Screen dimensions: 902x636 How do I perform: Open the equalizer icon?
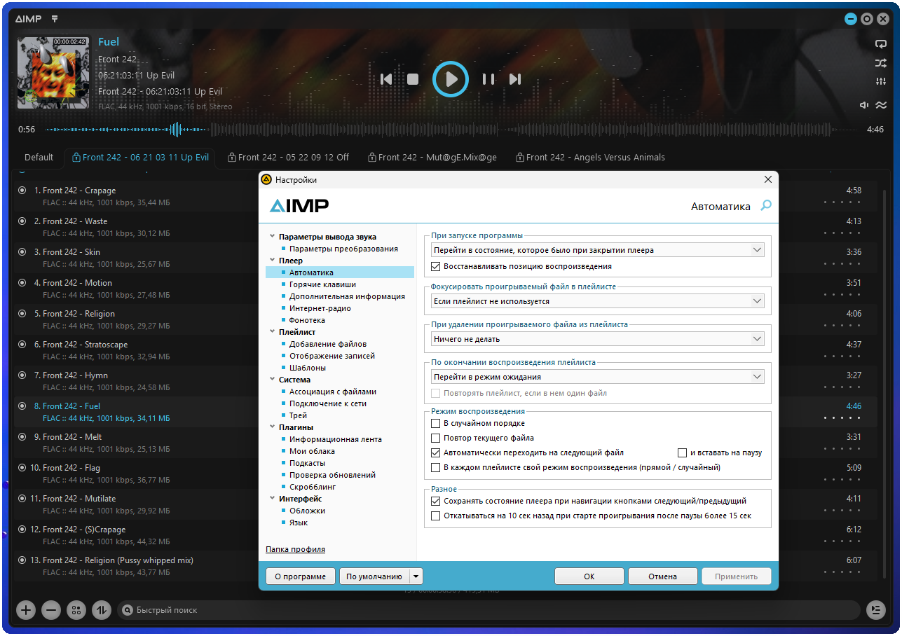coord(881,82)
